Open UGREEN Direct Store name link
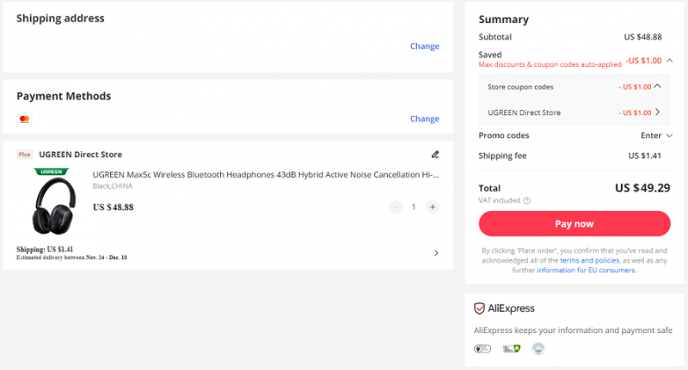The width and height of the screenshot is (688, 370). click(80, 155)
